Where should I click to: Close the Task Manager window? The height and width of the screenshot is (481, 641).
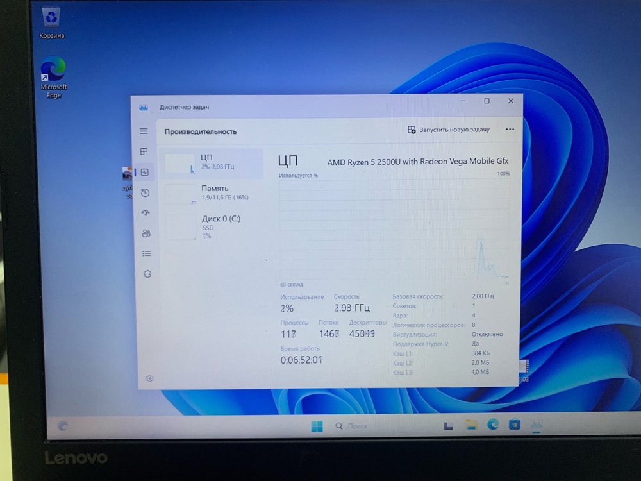point(511,101)
